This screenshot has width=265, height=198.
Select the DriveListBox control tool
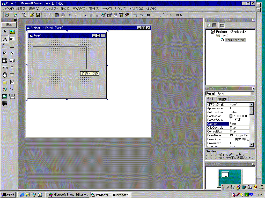[12, 75]
